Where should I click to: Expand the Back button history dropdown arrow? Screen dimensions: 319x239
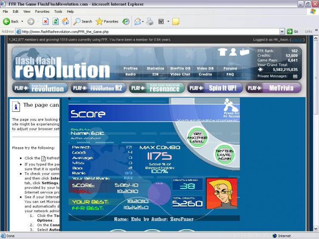tap(22, 21)
